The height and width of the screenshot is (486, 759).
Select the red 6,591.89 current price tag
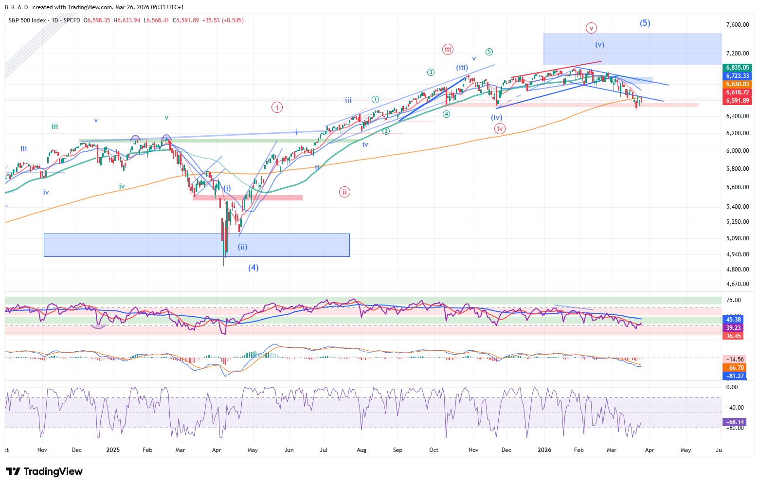737,101
